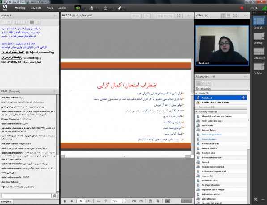Click the red recording indicator
The height and width of the screenshot is (205, 267).
[242, 8]
